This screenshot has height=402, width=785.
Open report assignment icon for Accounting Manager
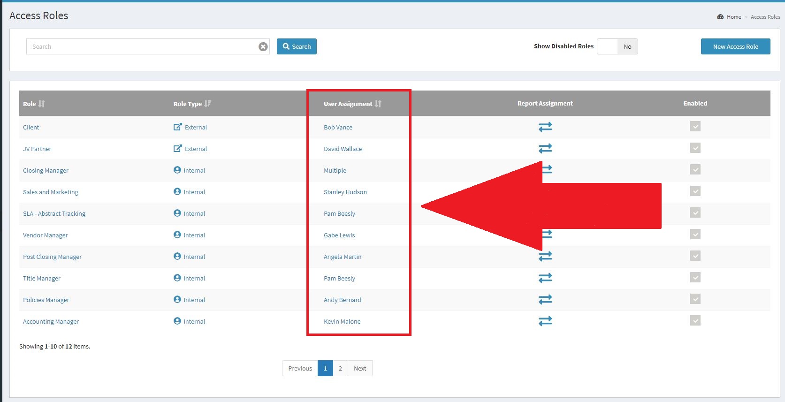click(545, 321)
